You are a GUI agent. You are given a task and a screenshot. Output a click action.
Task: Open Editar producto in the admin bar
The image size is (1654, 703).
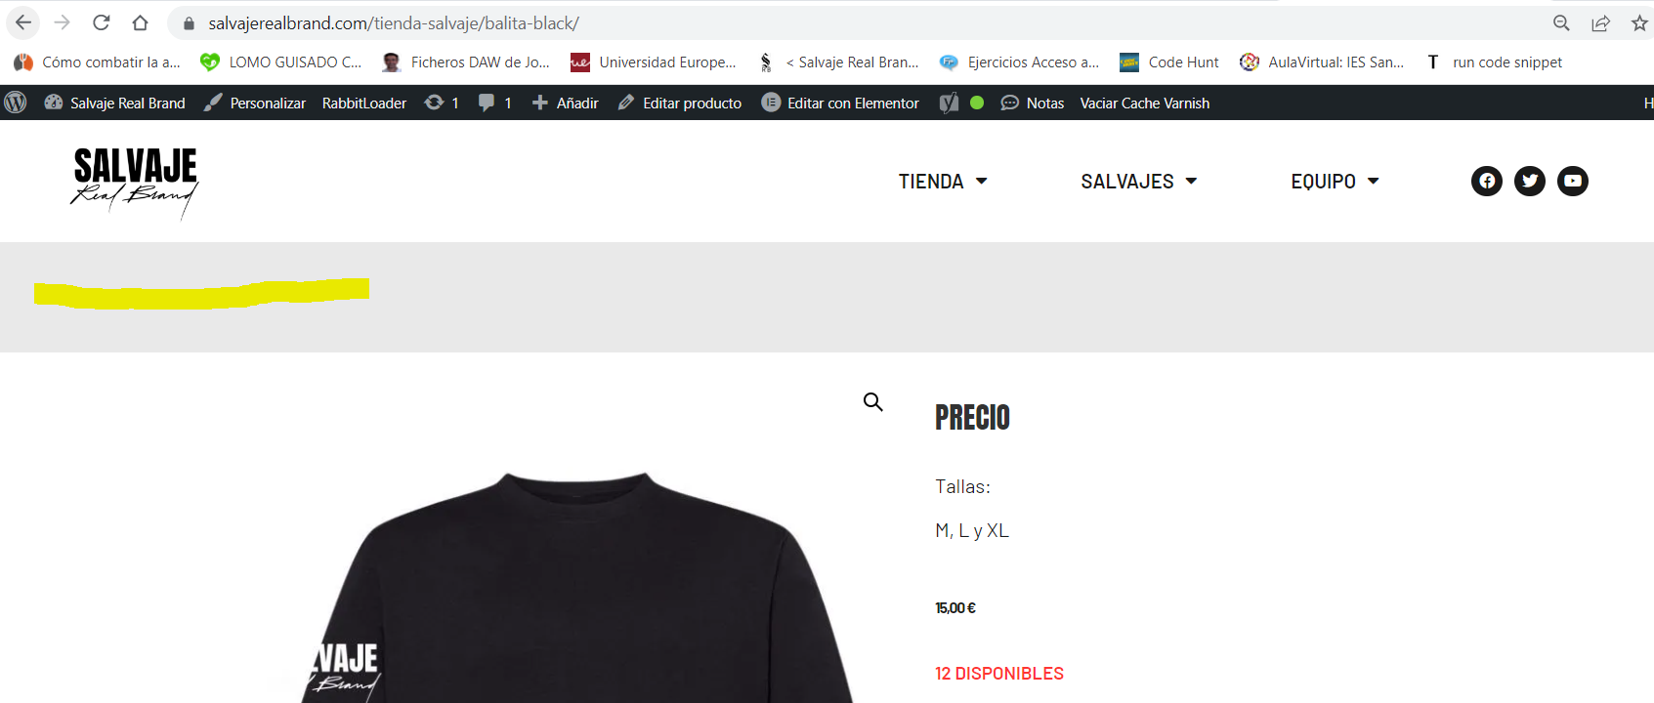[x=680, y=103]
